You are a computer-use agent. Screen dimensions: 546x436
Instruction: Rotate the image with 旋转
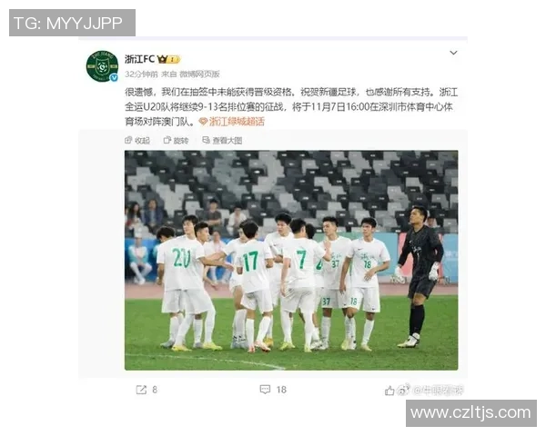pos(177,141)
